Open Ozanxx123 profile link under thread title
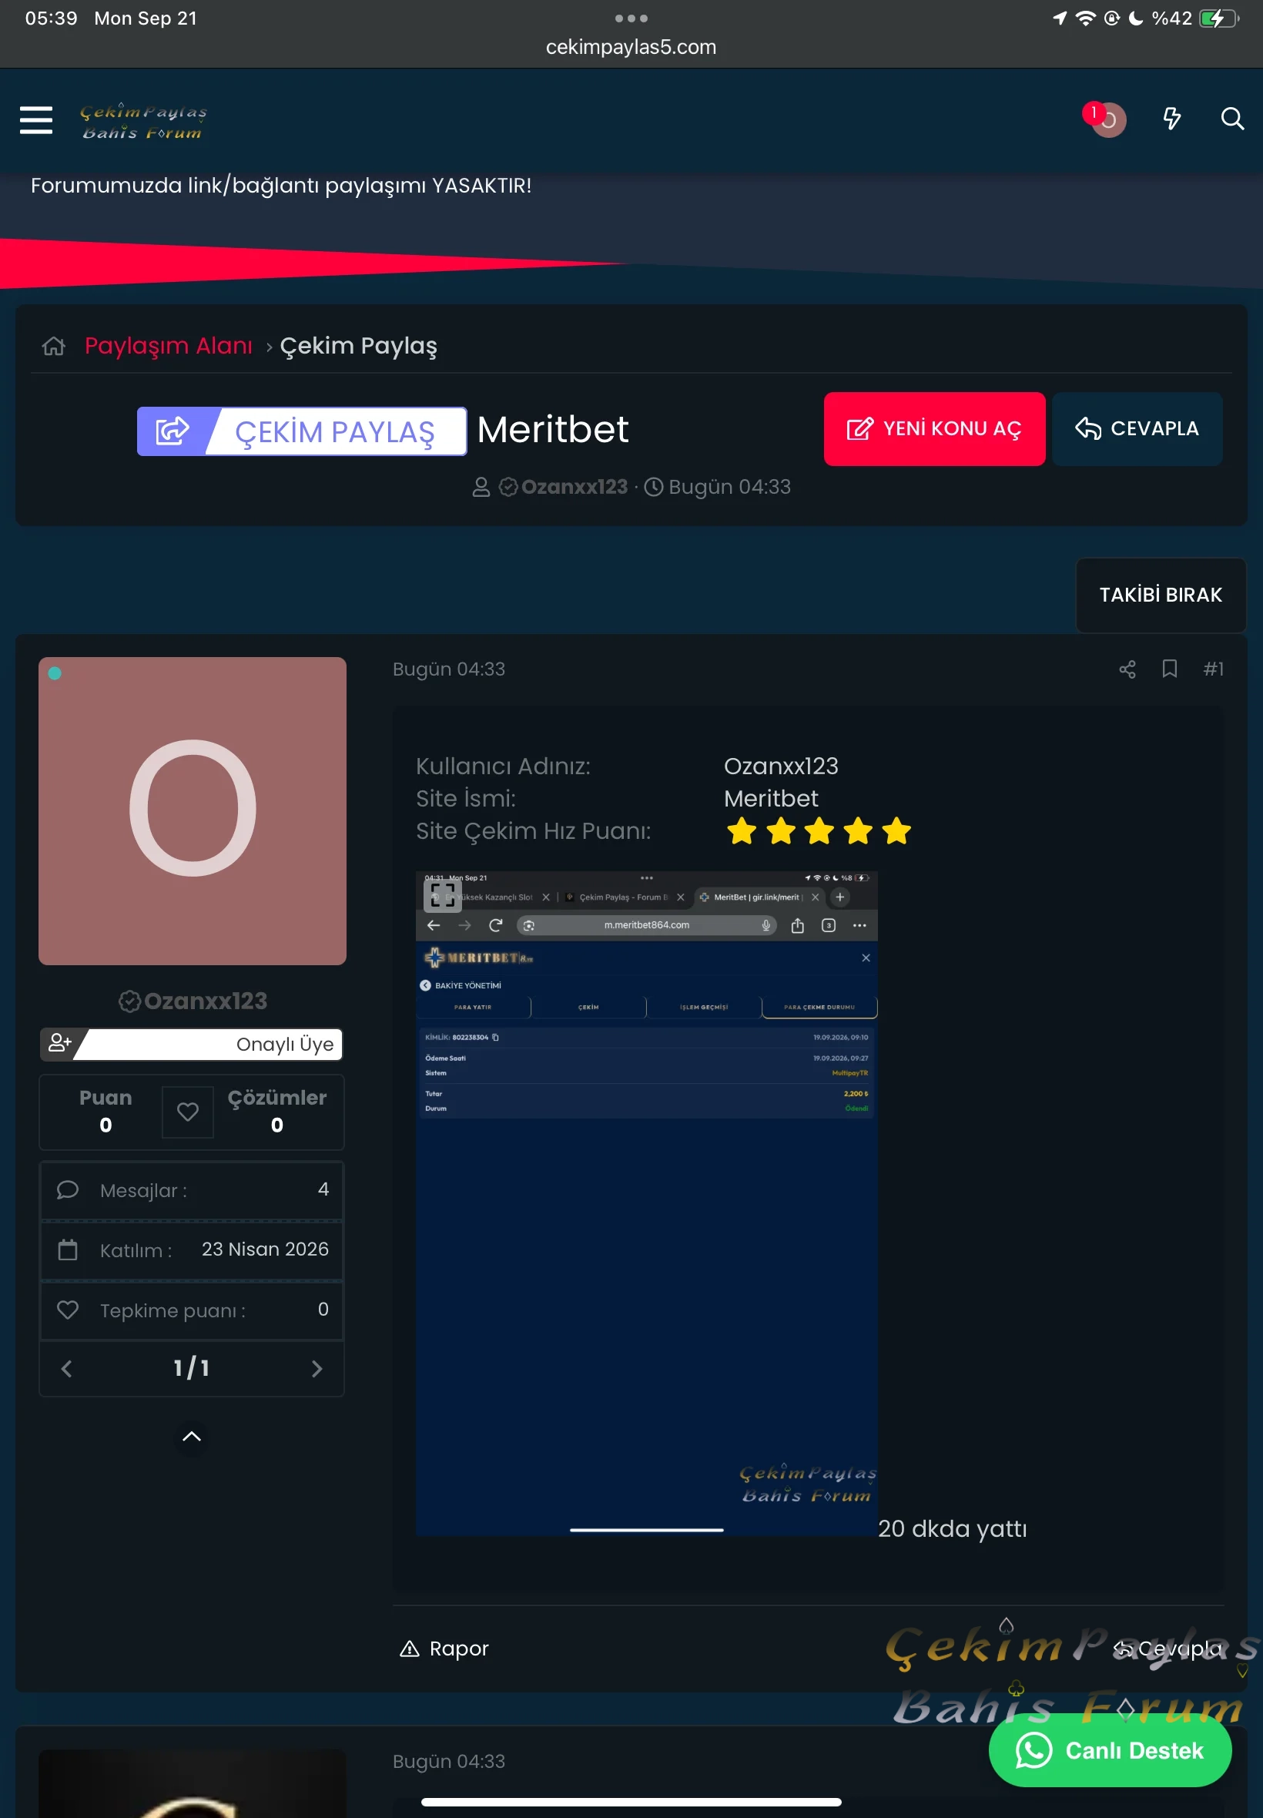The width and height of the screenshot is (1263, 1818). point(574,487)
